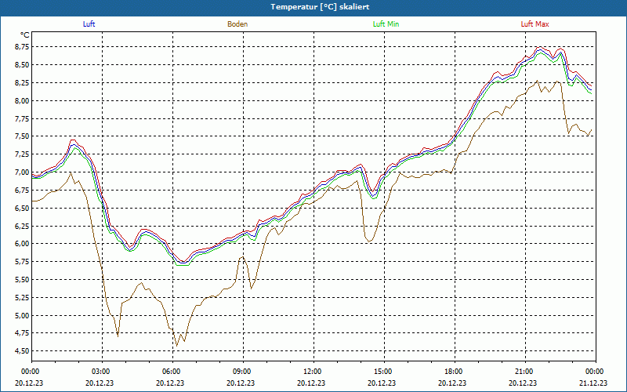Click the title Temperatur [°C] skaliert

(x=320, y=7)
